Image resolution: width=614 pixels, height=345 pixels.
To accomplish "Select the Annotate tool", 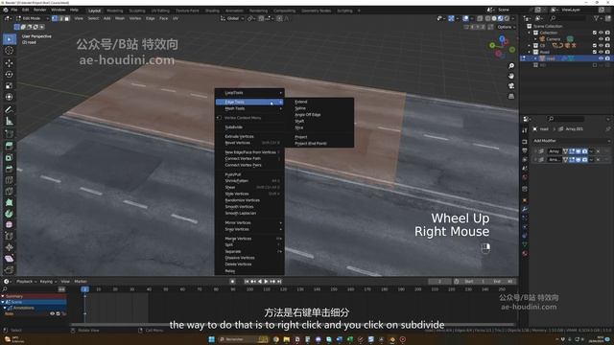I will pyautogui.click(x=10, y=109).
